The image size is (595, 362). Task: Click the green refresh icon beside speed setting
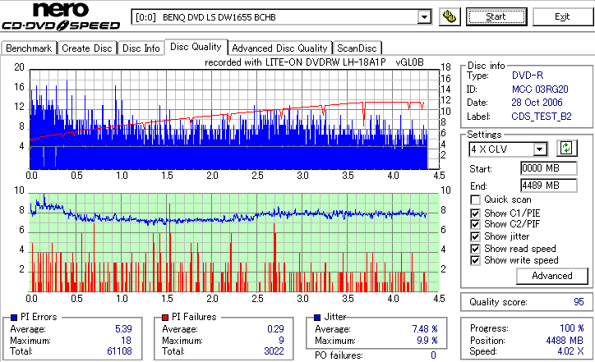click(x=566, y=149)
